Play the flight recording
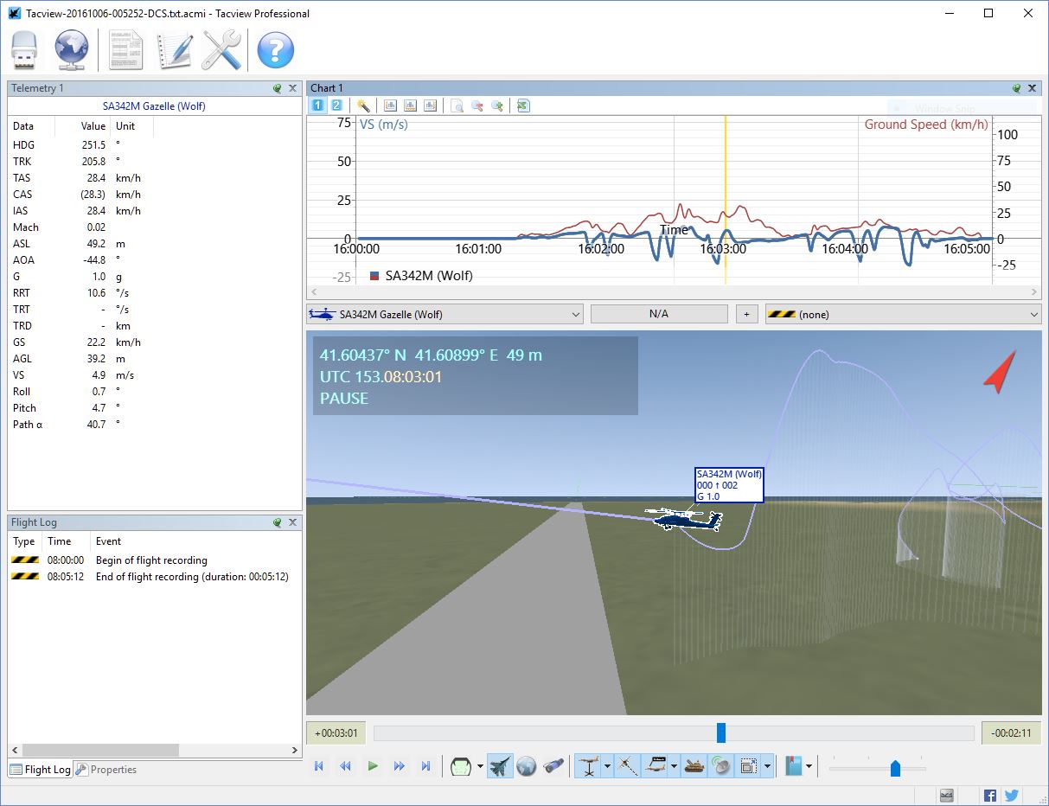Viewport: 1049px width, 806px height. (373, 765)
